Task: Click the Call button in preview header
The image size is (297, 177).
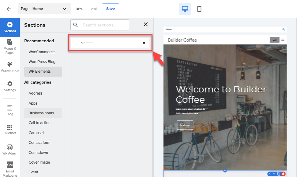Action: [275, 40]
